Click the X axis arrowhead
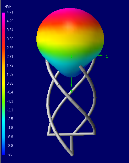The width and height of the screenshot is (129, 163). pos(101,55)
